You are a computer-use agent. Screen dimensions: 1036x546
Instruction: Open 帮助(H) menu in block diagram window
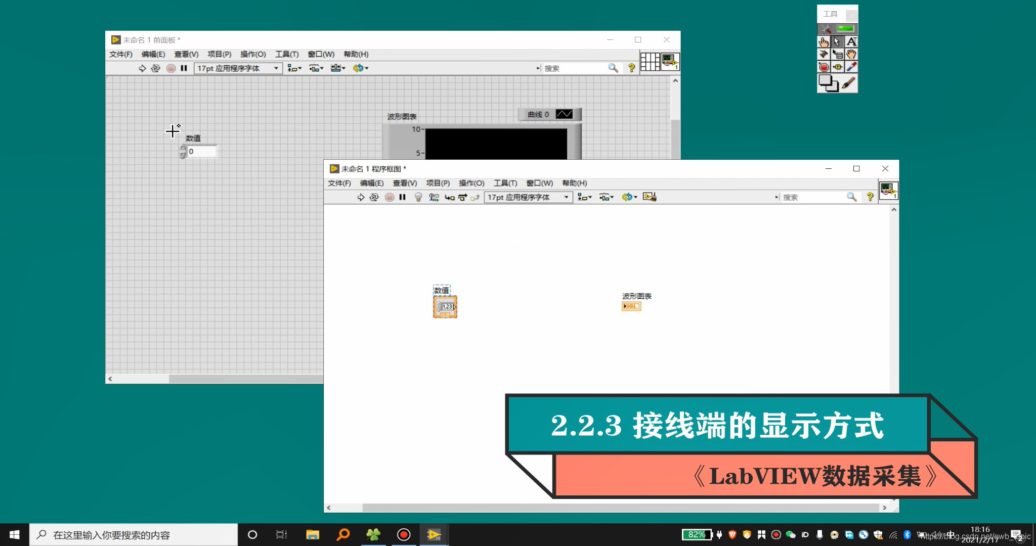pyautogui.click(x=575, y=183)
